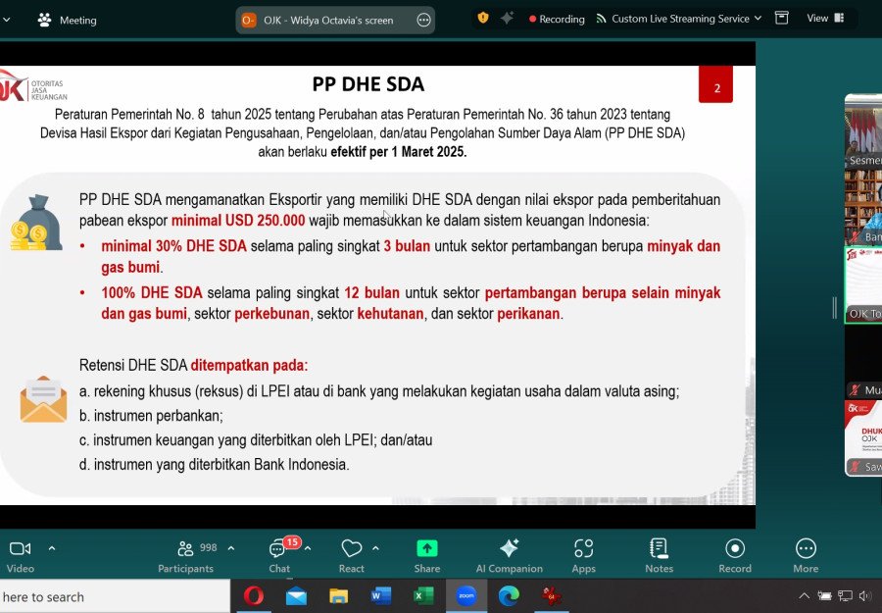Expand Video options chevron
This screenshot has width=882, height=613.
(52, 547)
